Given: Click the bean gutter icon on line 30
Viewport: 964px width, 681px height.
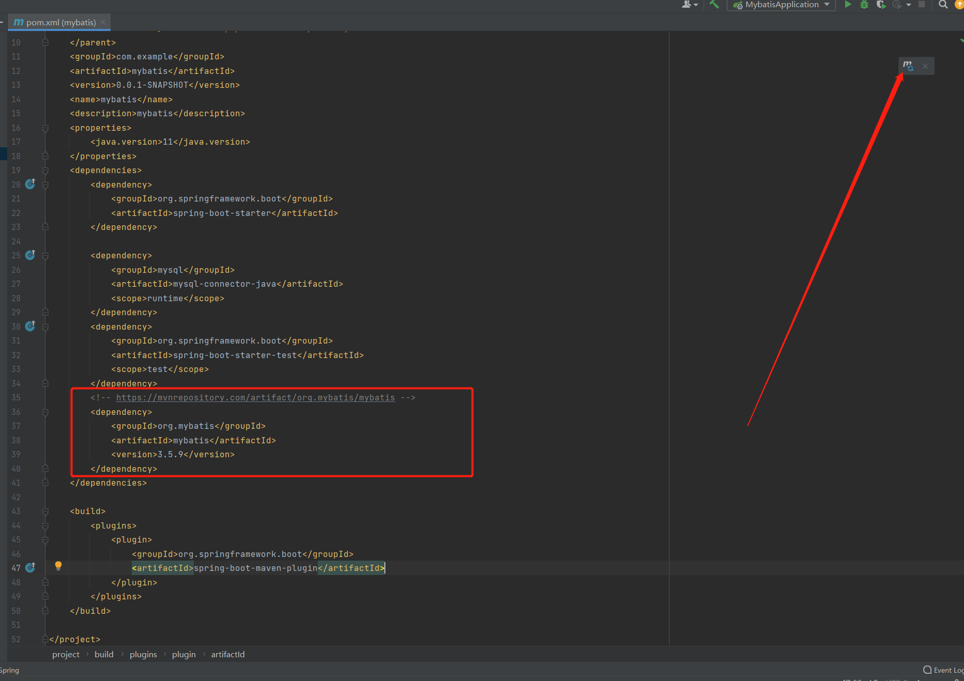Looking at the screenshot, I should coord(30,326).
